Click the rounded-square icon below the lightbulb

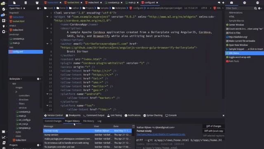[3, 31]
